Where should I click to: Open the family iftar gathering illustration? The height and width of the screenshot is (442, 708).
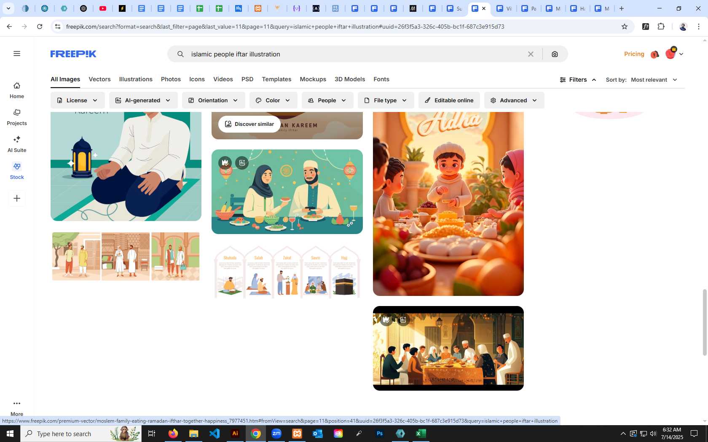point(448,348)
